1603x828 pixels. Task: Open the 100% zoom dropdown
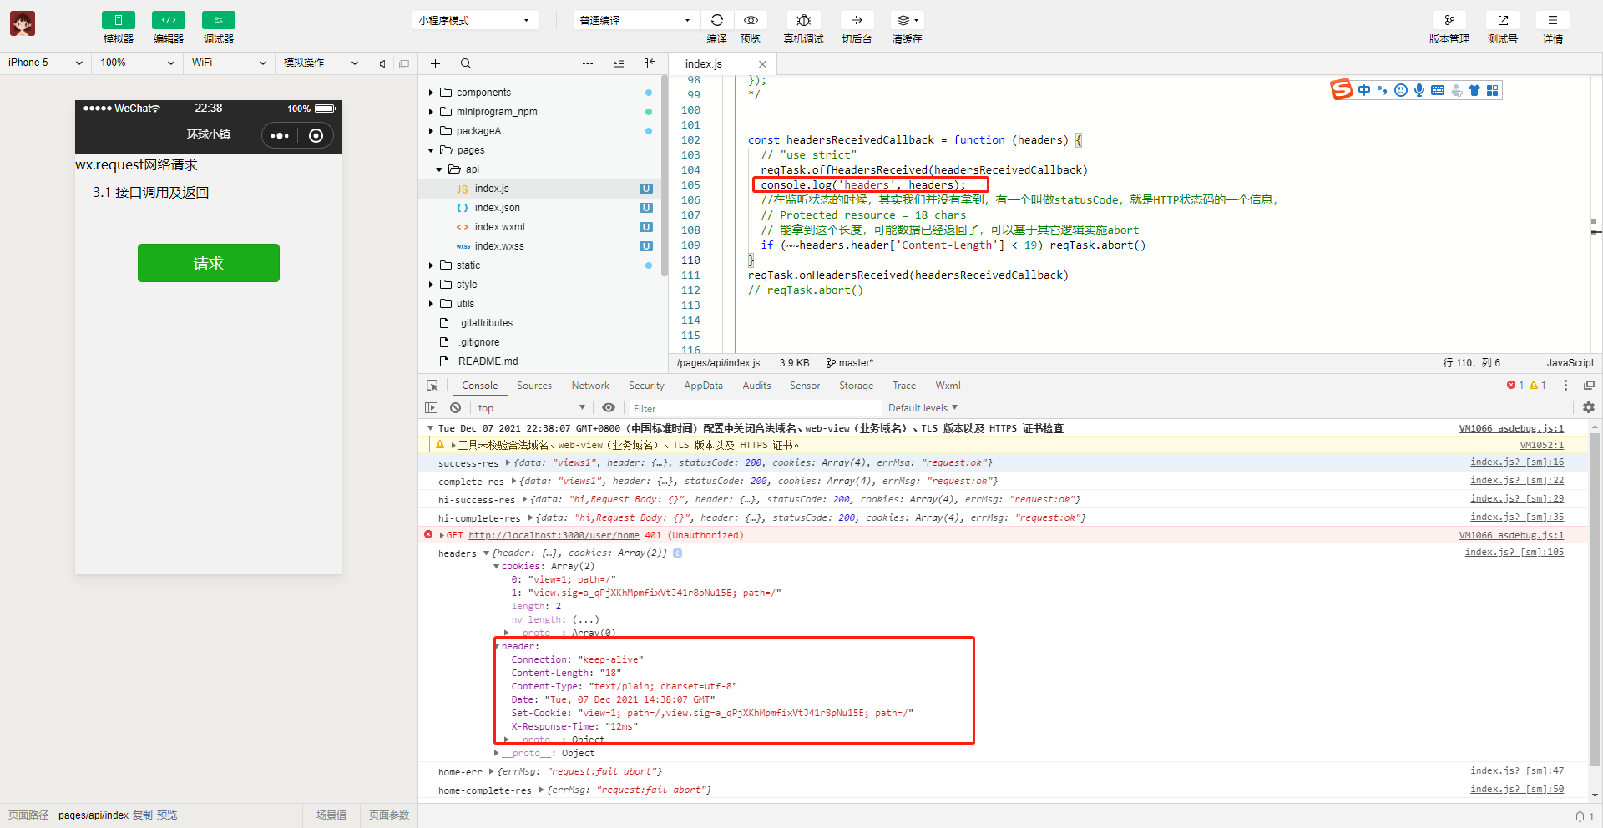138,63
